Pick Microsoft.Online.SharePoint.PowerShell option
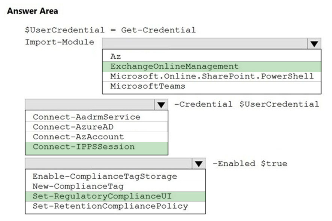The image size is (332, 221). [212, 76]
